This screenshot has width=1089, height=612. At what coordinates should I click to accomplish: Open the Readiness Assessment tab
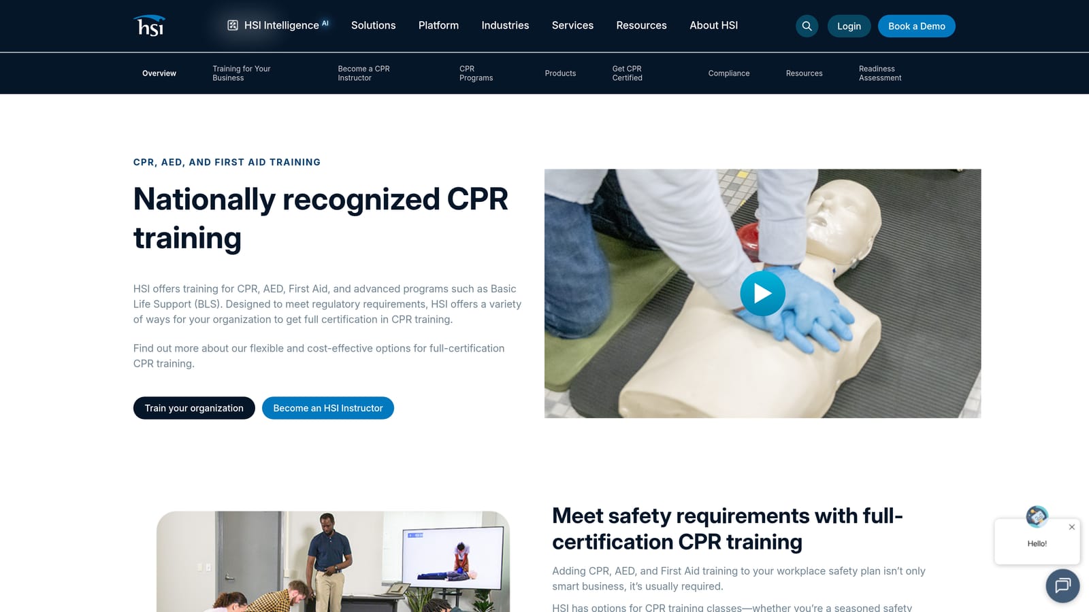(x=880, y=73)
